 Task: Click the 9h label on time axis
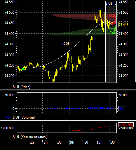pos(72,142)
